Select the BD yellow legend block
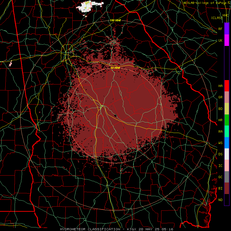Image resolution: width=231 pixels, height=231 pixels. 227,109
